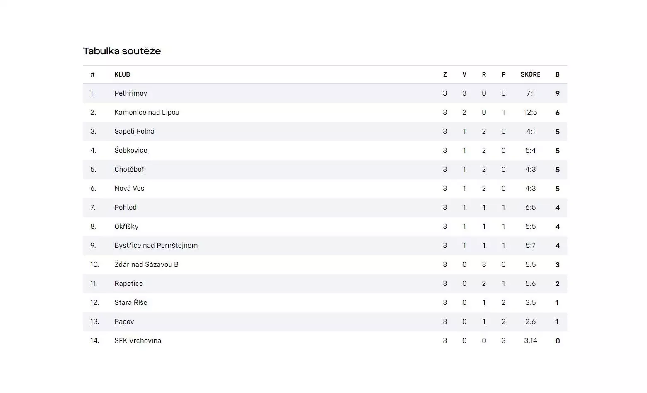The height and width of the screenshot is (393, 647).
Task: Click the B points column header
Action: coord(558,74)
